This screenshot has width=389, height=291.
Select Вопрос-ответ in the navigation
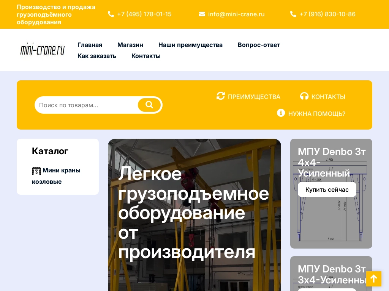pyautogui.click(x=259, y=45)
